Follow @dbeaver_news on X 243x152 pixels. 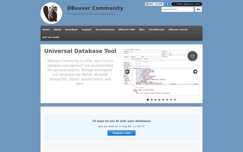[187, 4]
